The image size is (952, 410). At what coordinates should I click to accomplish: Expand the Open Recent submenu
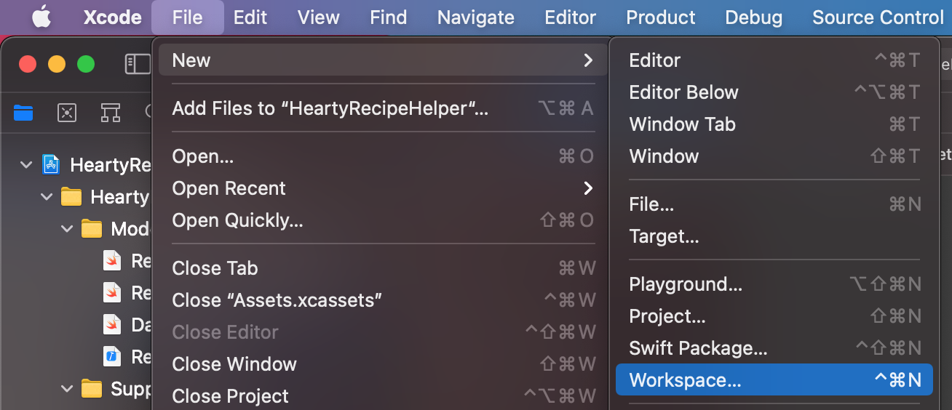coord(383,188)
